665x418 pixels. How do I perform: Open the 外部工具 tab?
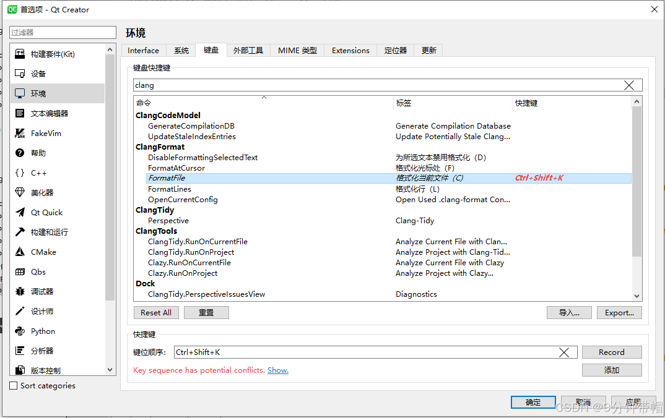[248, 51]
